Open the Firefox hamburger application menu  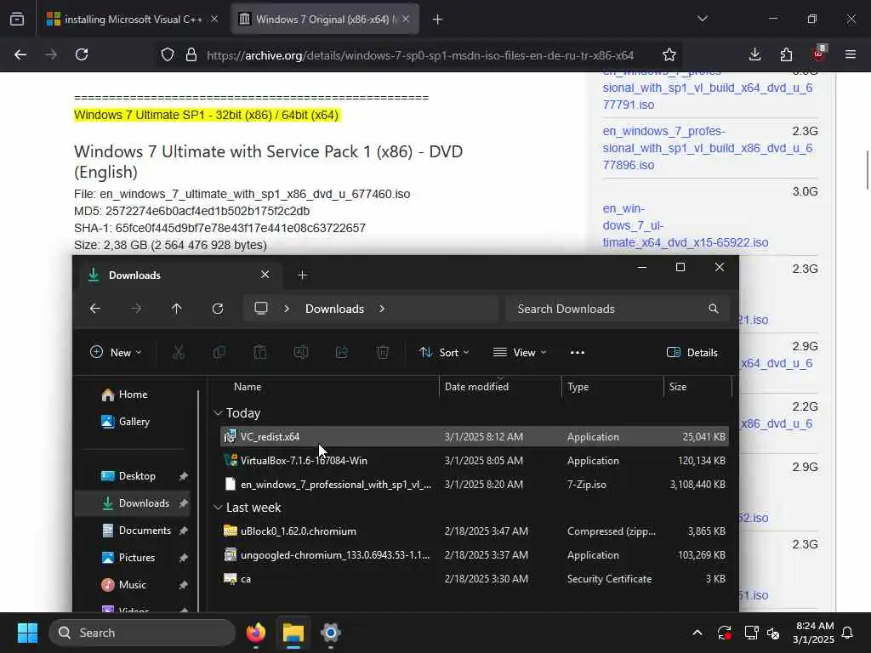point(851,54)
